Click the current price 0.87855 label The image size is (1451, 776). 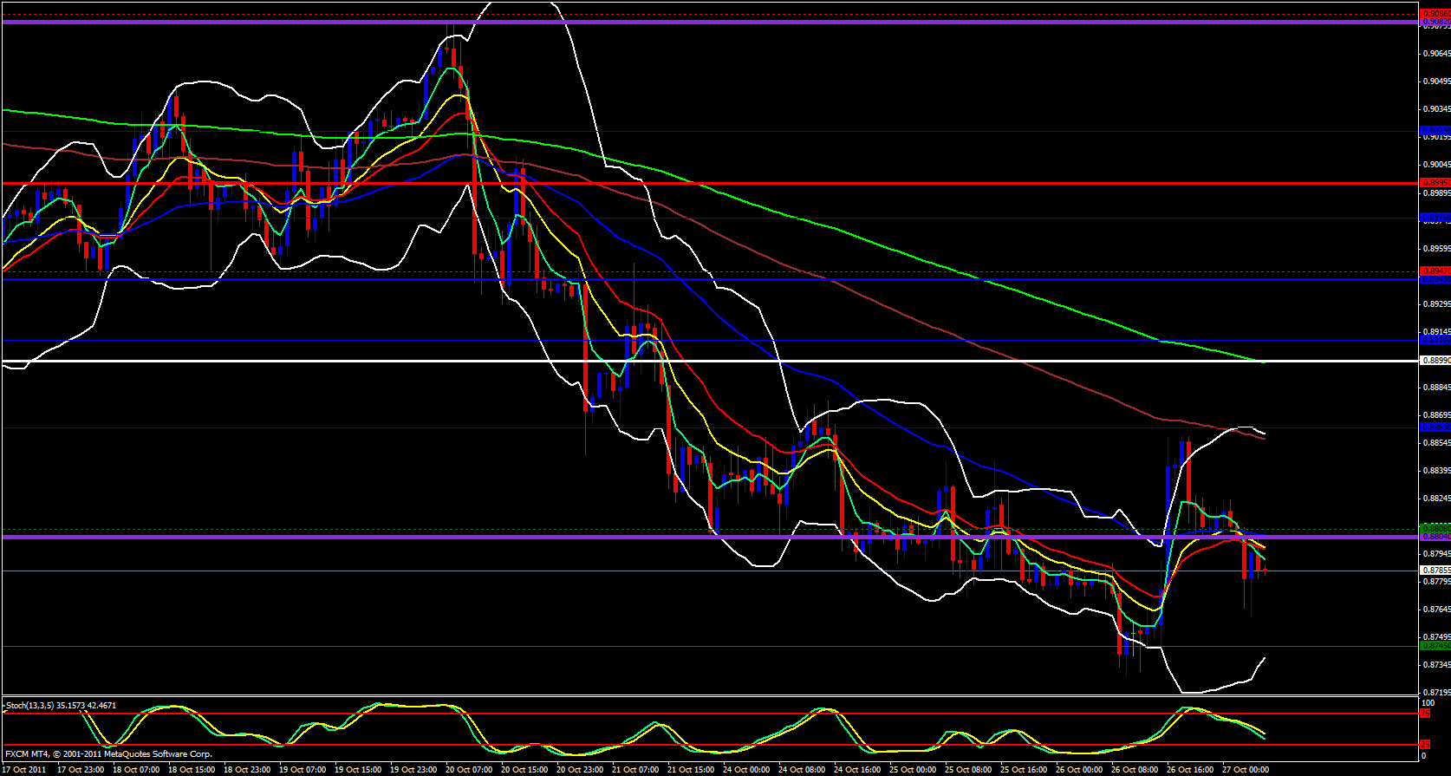pos(1435,571)
